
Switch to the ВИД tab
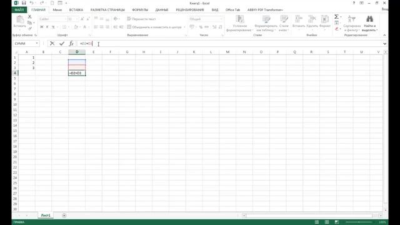click(215, 10)
